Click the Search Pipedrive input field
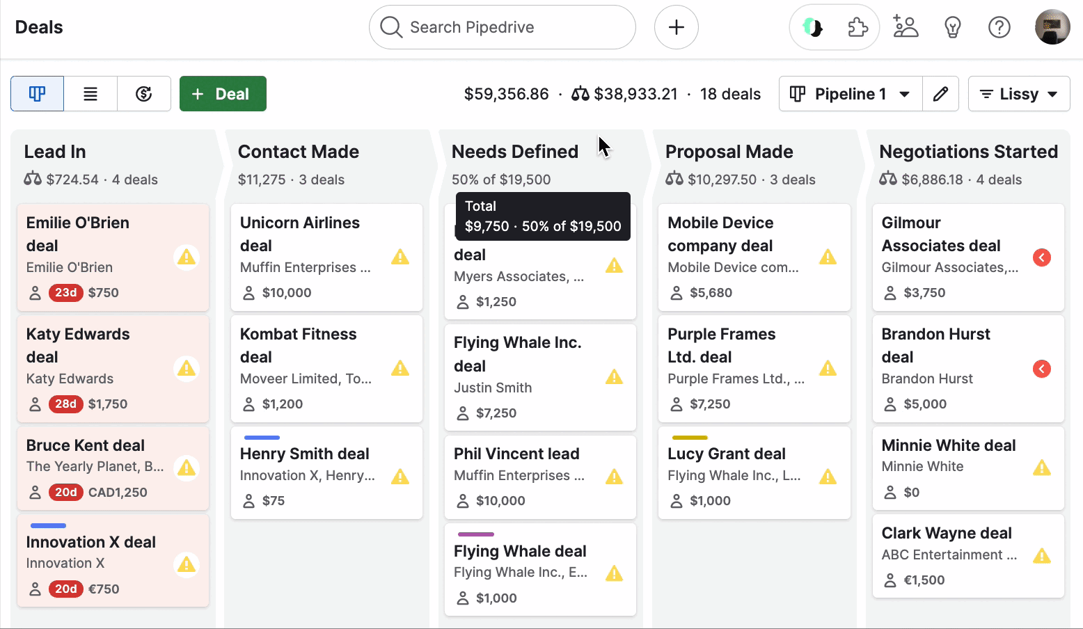Image resolution: width=1083 pixels, height=629 pixels. (x=502, y=27)
